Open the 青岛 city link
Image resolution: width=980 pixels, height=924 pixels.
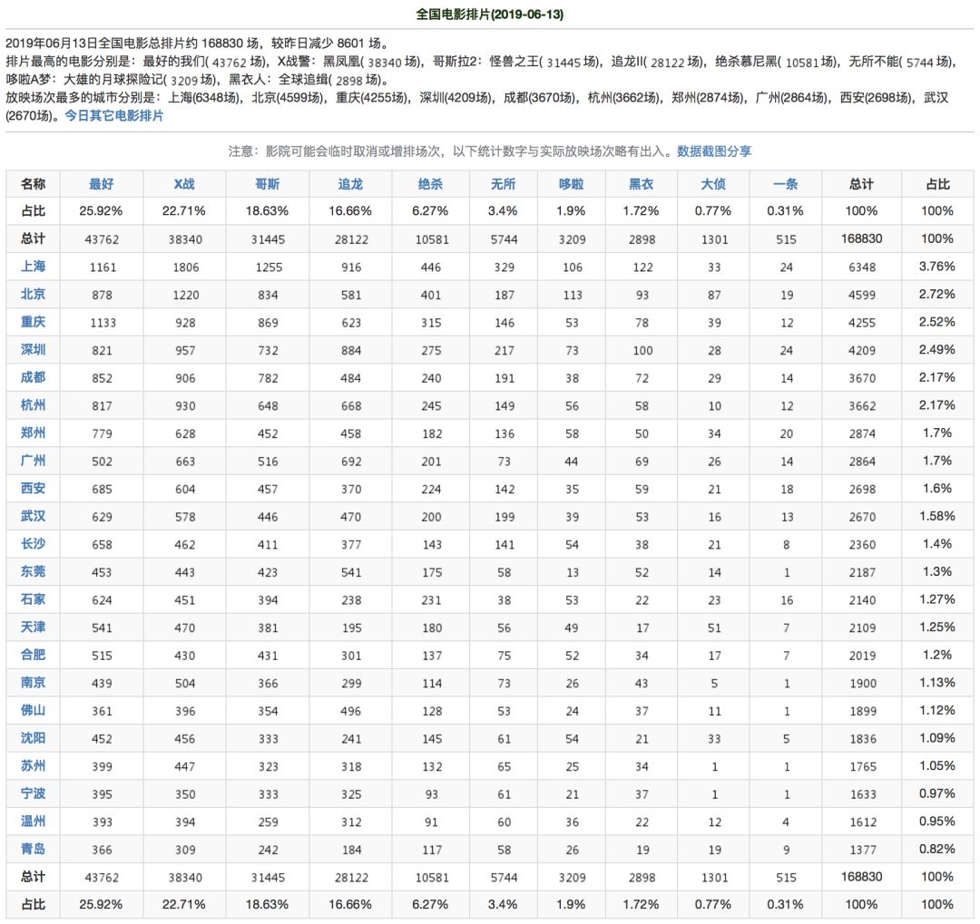34,849
